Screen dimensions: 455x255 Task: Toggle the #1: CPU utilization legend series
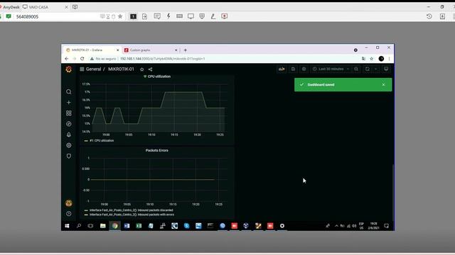102,140
